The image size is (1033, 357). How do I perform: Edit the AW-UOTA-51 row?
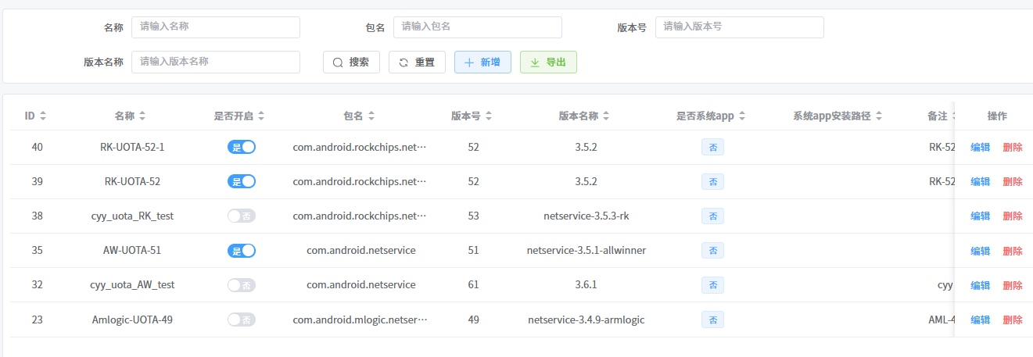tap(981, 251)
